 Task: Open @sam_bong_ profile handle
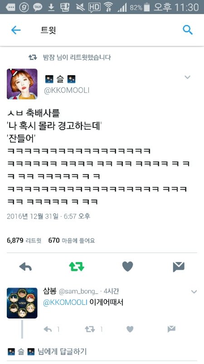coord(78,292)
